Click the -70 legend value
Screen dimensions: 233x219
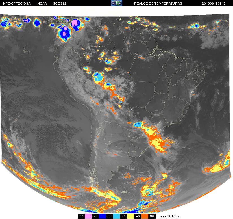pos(95,216)
